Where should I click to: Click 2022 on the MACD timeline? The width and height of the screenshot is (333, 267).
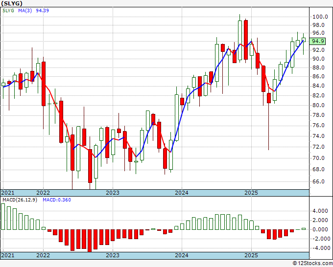tap(43, 255)
